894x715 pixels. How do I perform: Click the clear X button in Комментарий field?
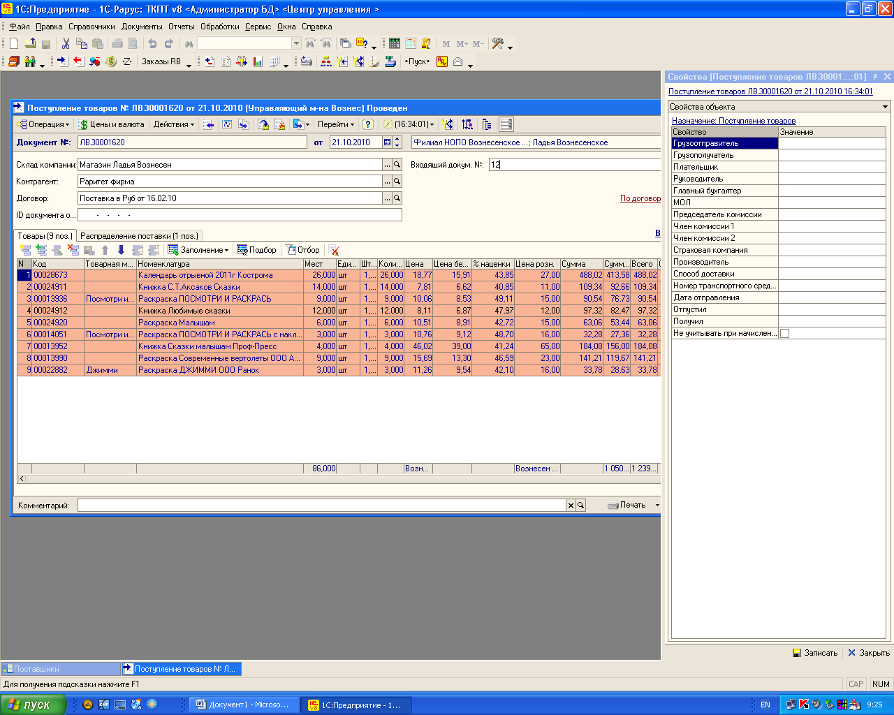point(571,506)
